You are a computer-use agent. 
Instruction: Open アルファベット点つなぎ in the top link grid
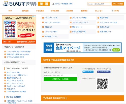coord(109,22)
